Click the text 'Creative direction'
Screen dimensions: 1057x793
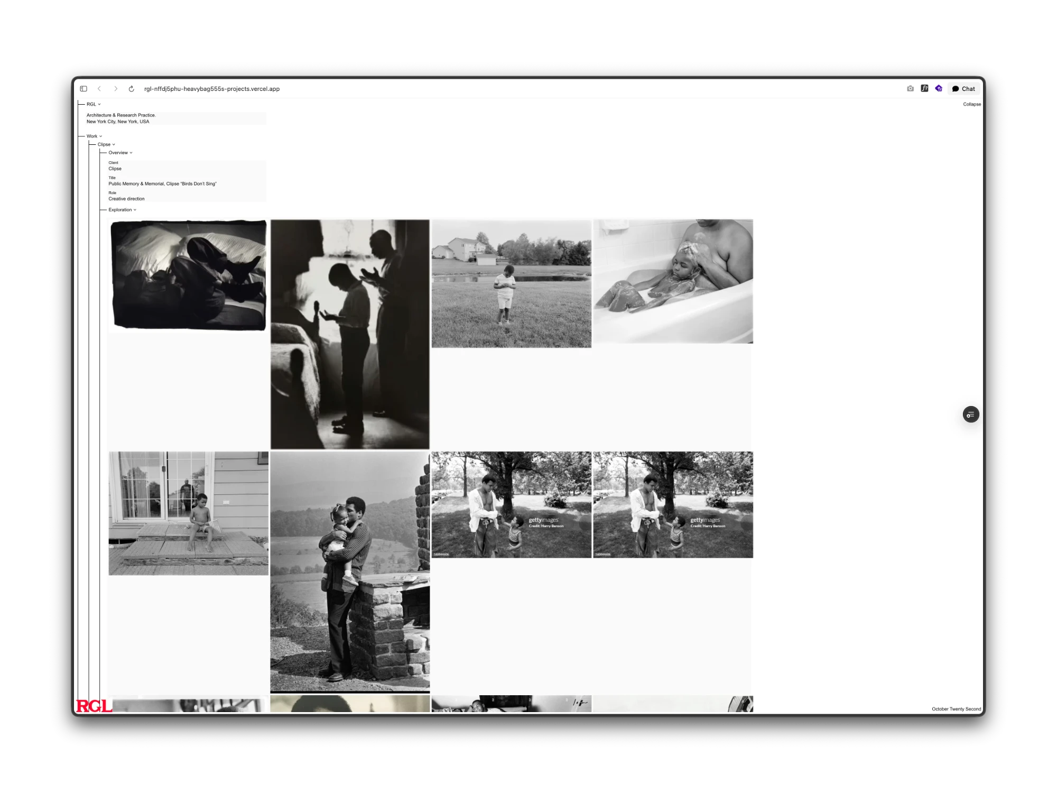click(126, 199)
